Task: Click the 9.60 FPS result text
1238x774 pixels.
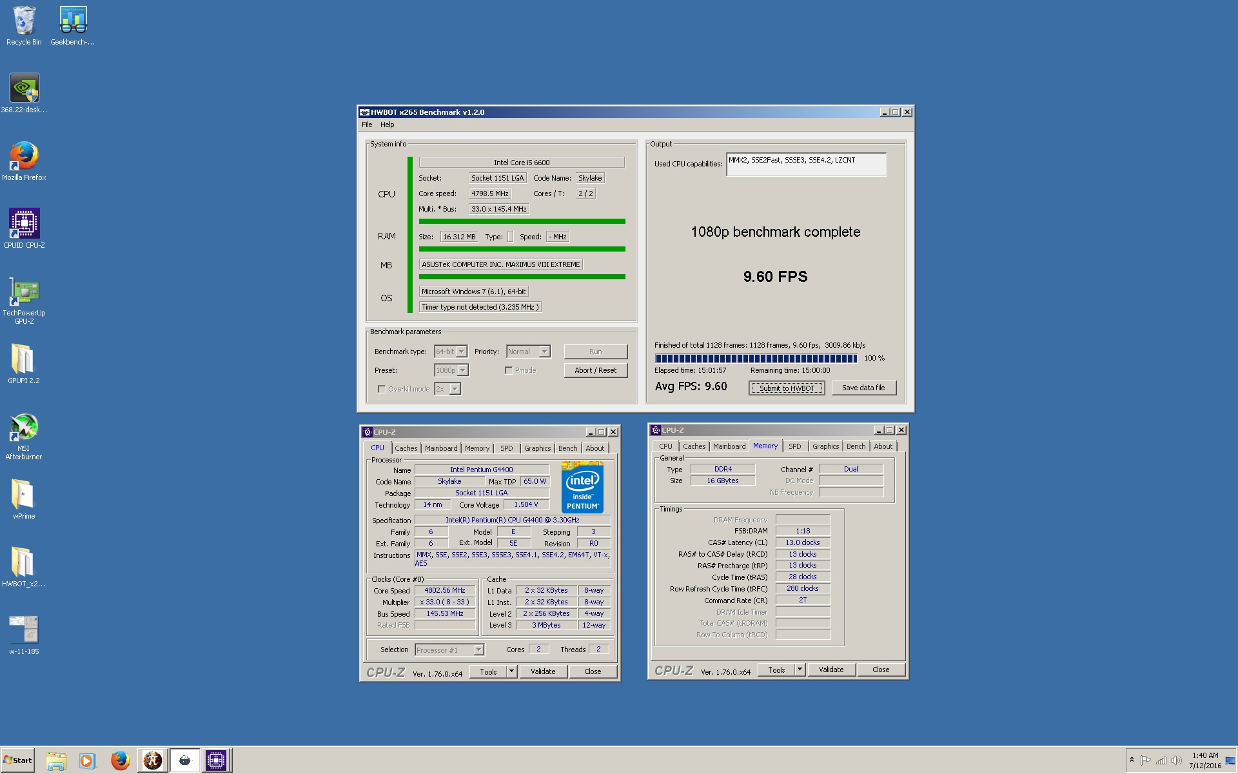Action: point(775,277)
